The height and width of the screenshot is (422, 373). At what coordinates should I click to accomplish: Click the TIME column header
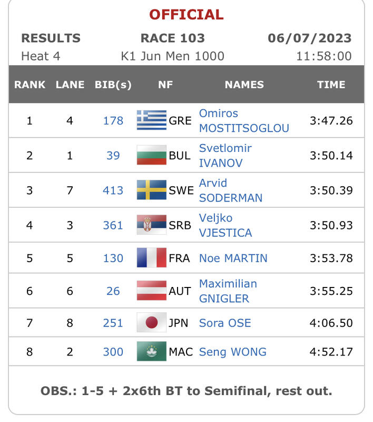(331, 84)
